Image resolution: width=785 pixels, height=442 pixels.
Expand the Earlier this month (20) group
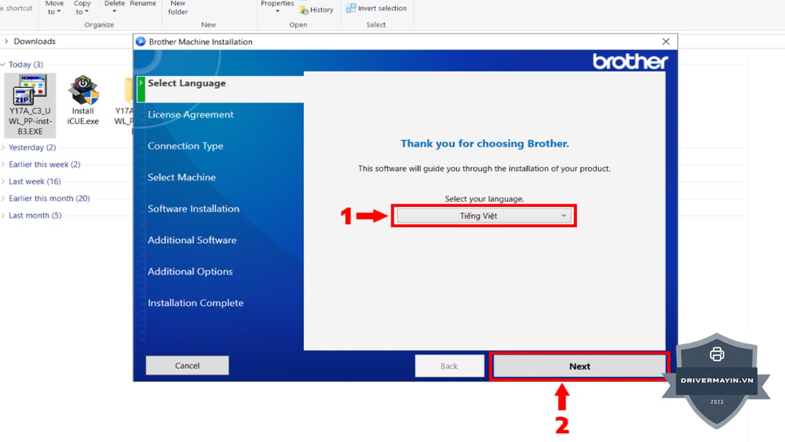4,198
